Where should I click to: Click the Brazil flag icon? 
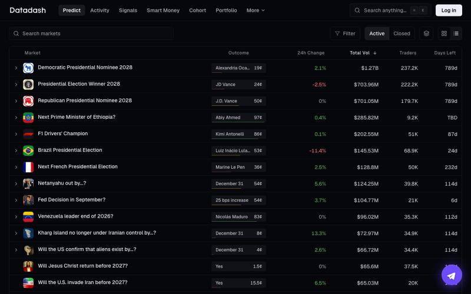28,151
